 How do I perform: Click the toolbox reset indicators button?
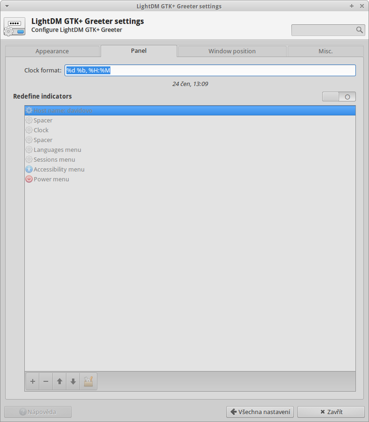[x=88, y=381]
